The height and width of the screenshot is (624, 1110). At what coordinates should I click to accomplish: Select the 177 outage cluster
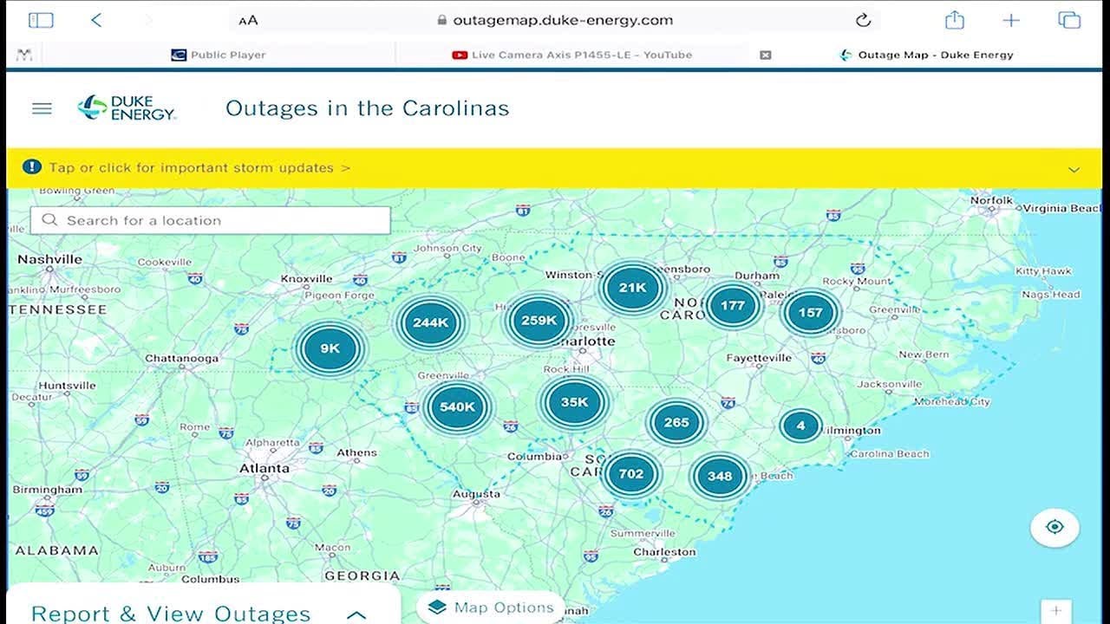733,305
